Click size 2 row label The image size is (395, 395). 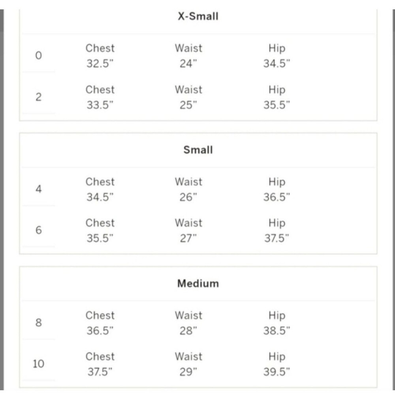[38, 97]
